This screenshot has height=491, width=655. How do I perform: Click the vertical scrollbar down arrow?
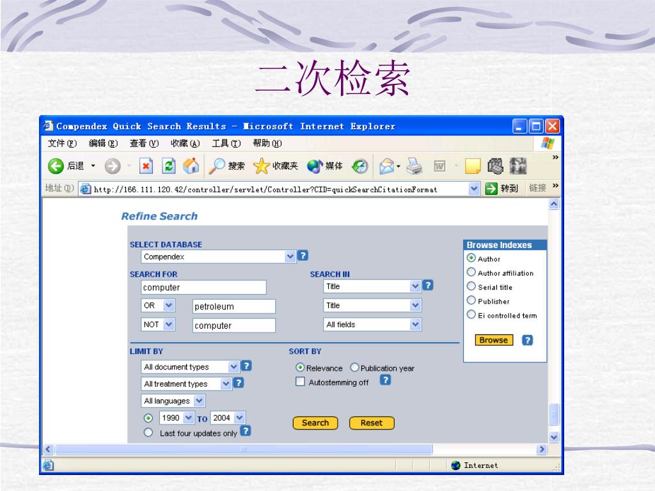pyautogui.click(x=554, y=437)
